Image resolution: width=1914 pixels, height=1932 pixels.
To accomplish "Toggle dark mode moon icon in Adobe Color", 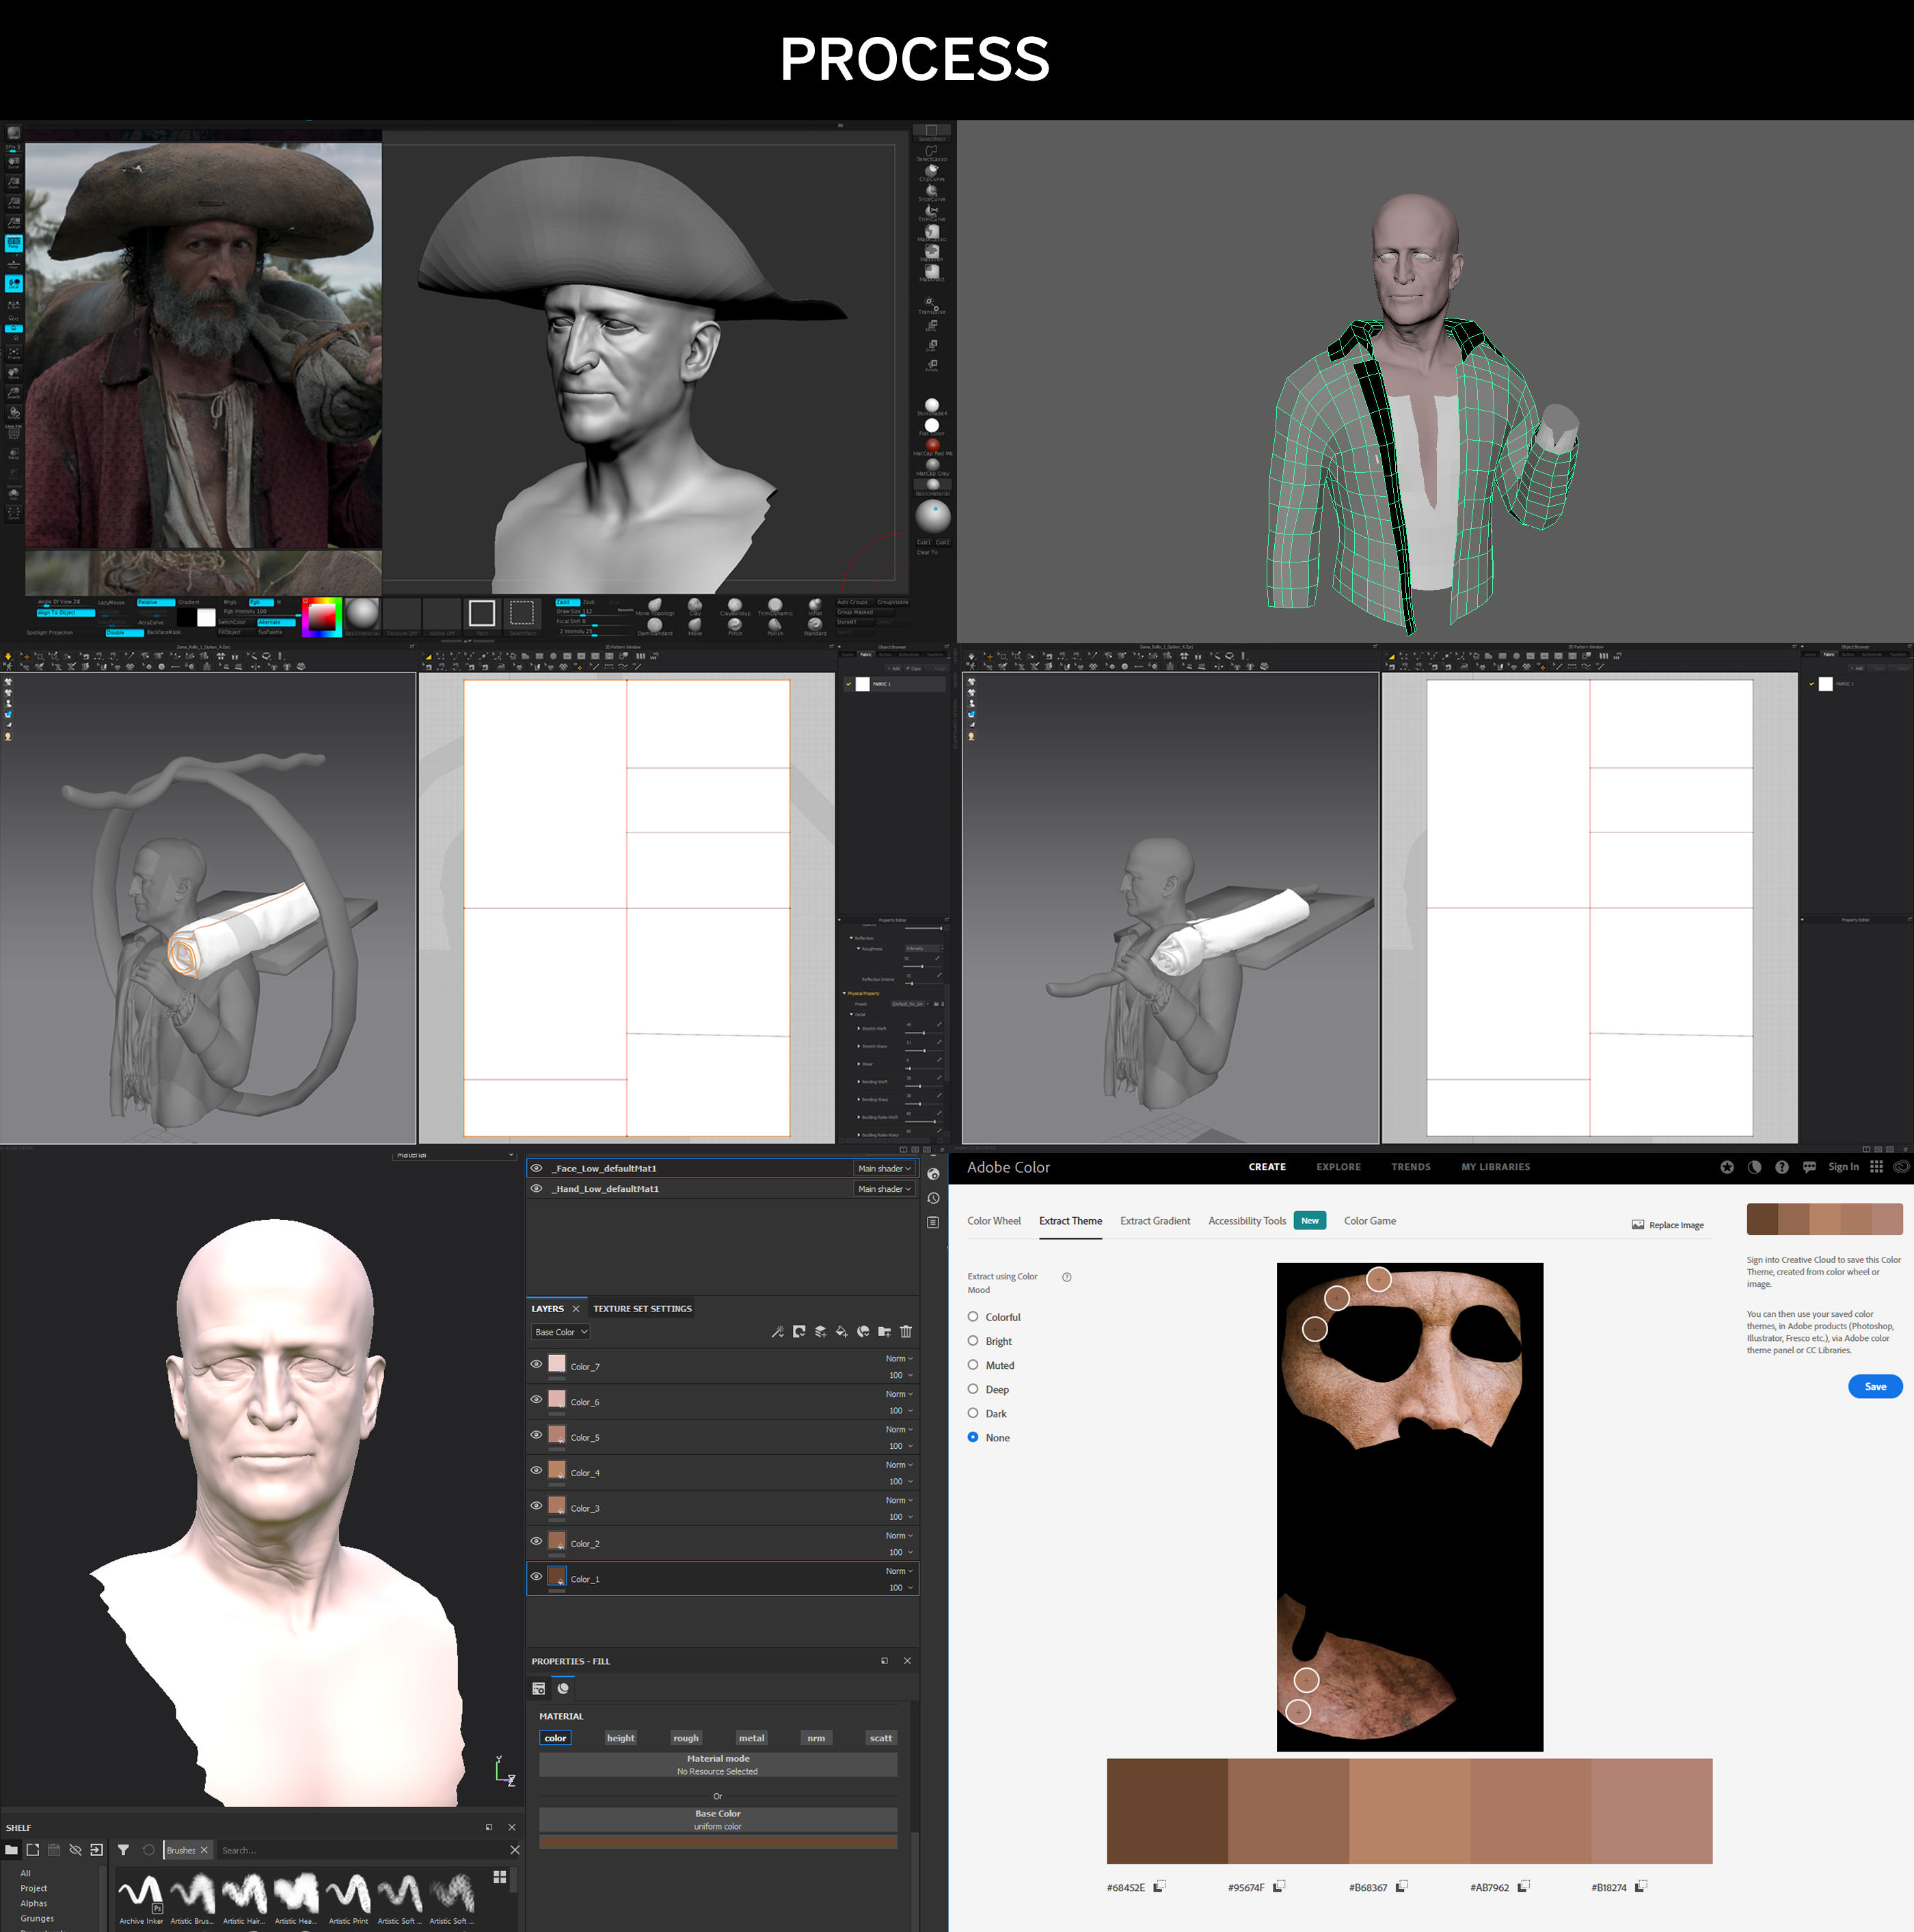I will [1754, 1167].
